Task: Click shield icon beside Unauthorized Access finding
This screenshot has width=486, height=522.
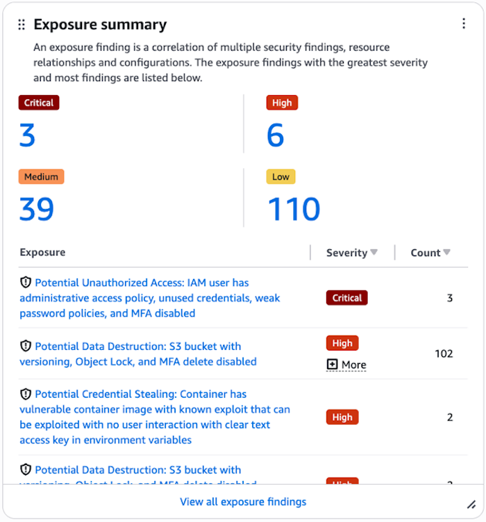Action: tap(26, 283)
